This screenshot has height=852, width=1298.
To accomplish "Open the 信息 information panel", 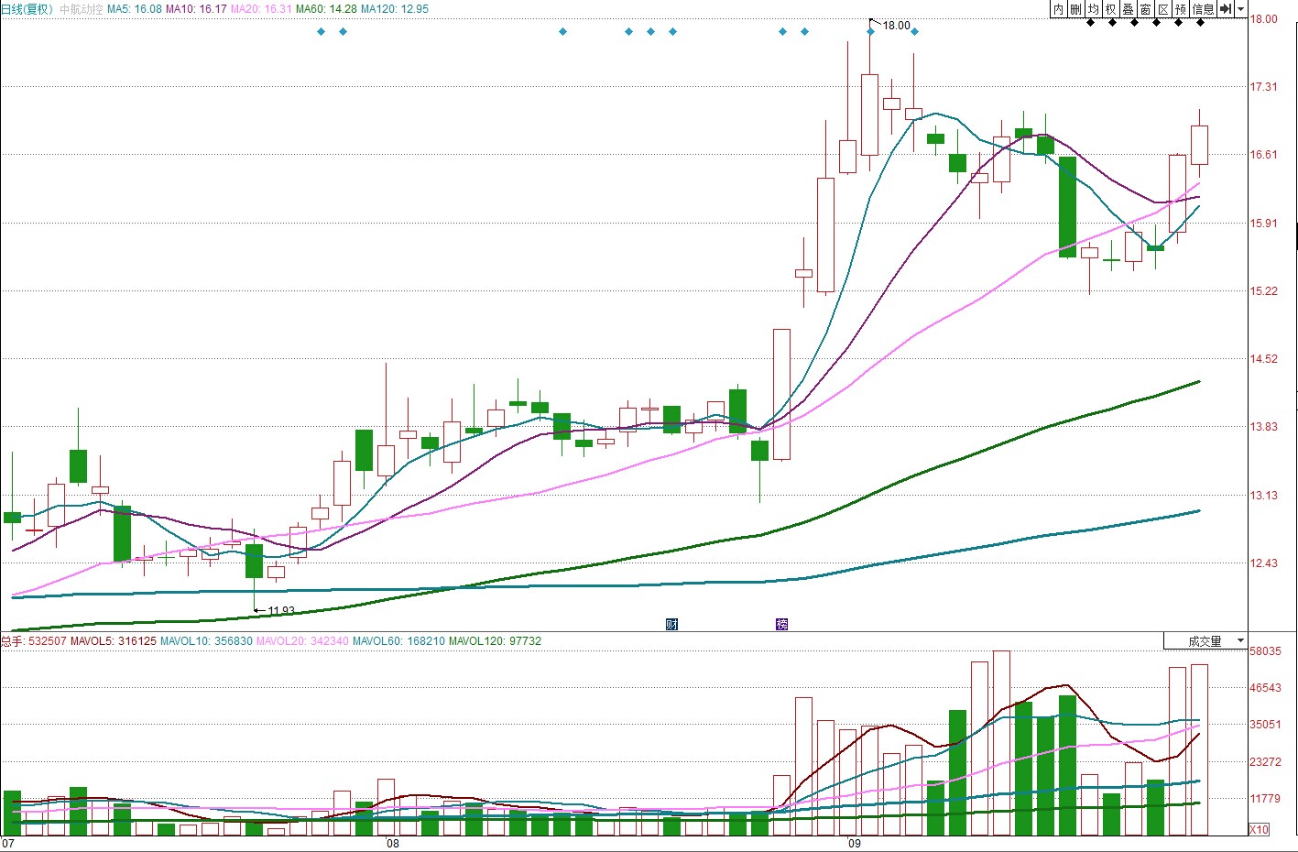I will 1203,9.
